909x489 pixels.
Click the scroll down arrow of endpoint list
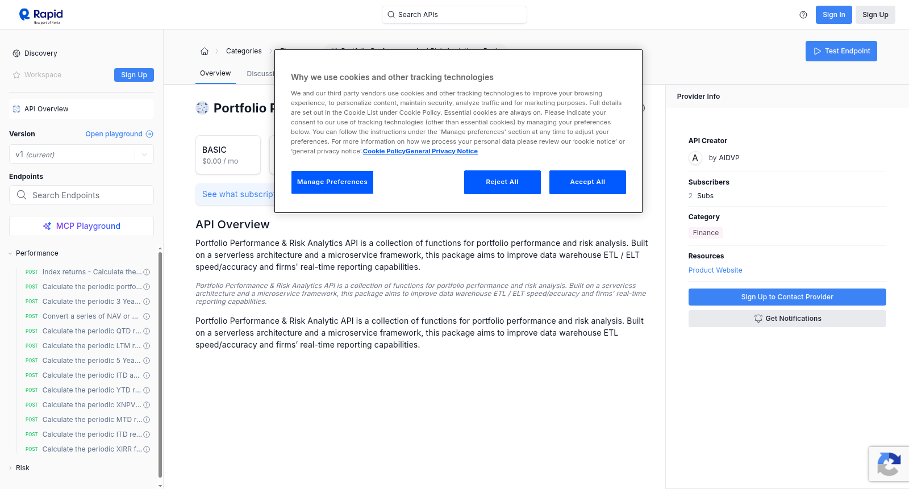tap(160, 486)
